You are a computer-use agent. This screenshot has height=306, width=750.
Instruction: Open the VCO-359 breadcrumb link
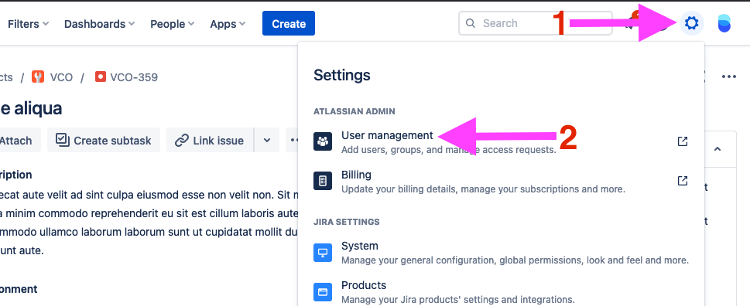point(126,76)
